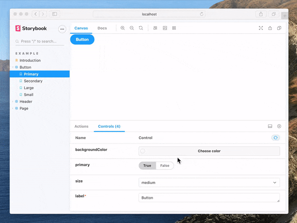Open the Storybook ellipsis menu
The width and height of the screenshot is (297, 223).
click(x=62, y=29)
